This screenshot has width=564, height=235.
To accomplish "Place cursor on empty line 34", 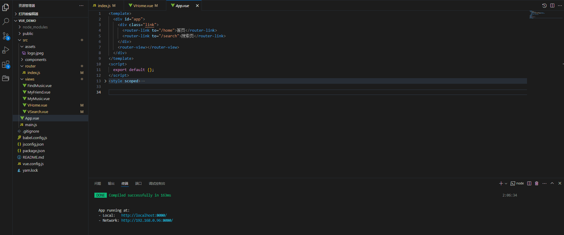I will [x=318, y=92].
